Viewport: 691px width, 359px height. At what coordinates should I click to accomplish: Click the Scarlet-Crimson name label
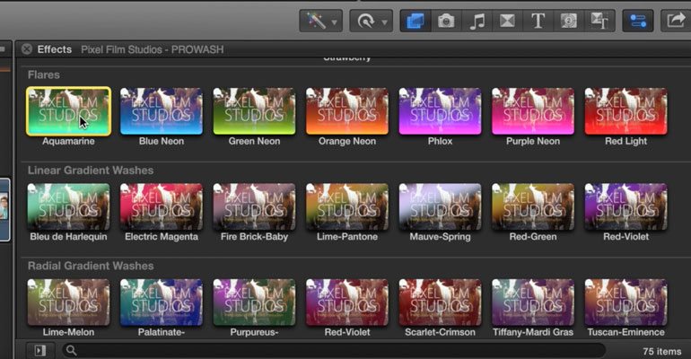tap(441, 333)
